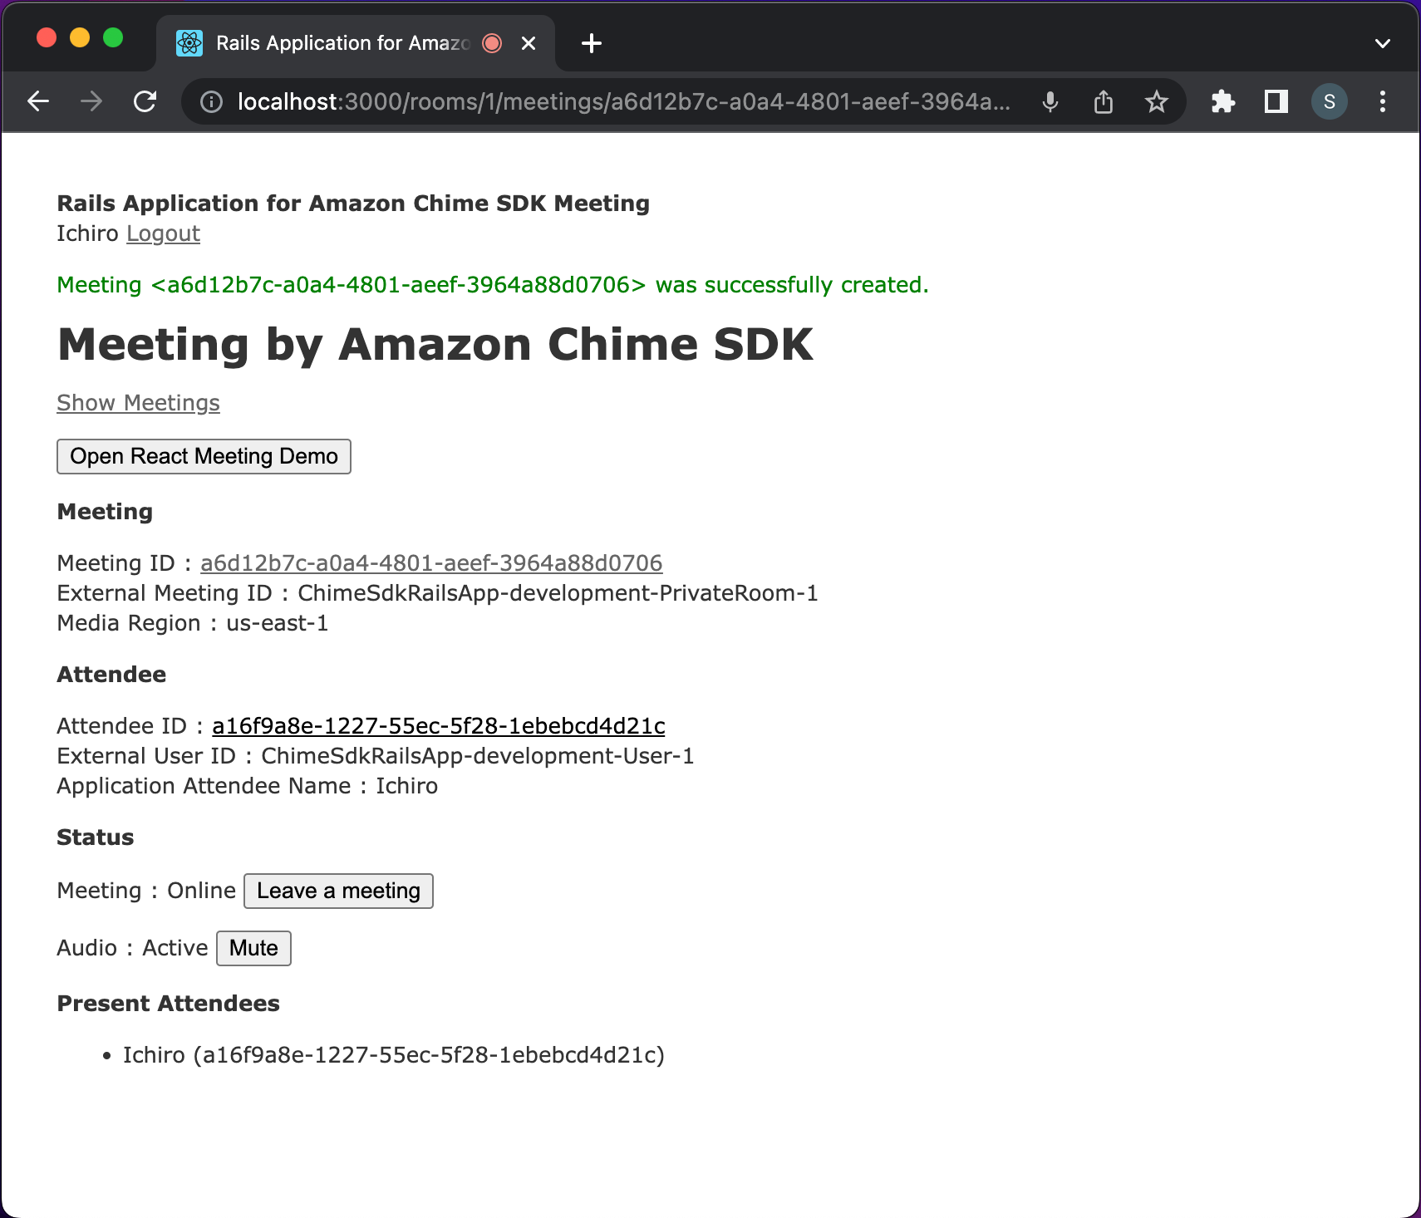This screenshot has width=1421, height=1218.
Task: Select the Rails Application for Amazon tab
Action: point(356,43)
